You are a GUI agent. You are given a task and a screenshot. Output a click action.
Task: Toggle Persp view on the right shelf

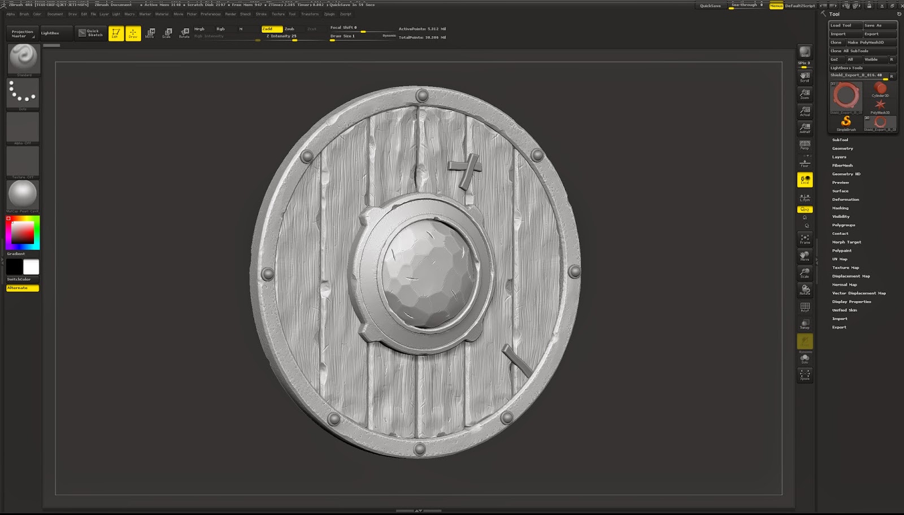[x=805, y=143]
